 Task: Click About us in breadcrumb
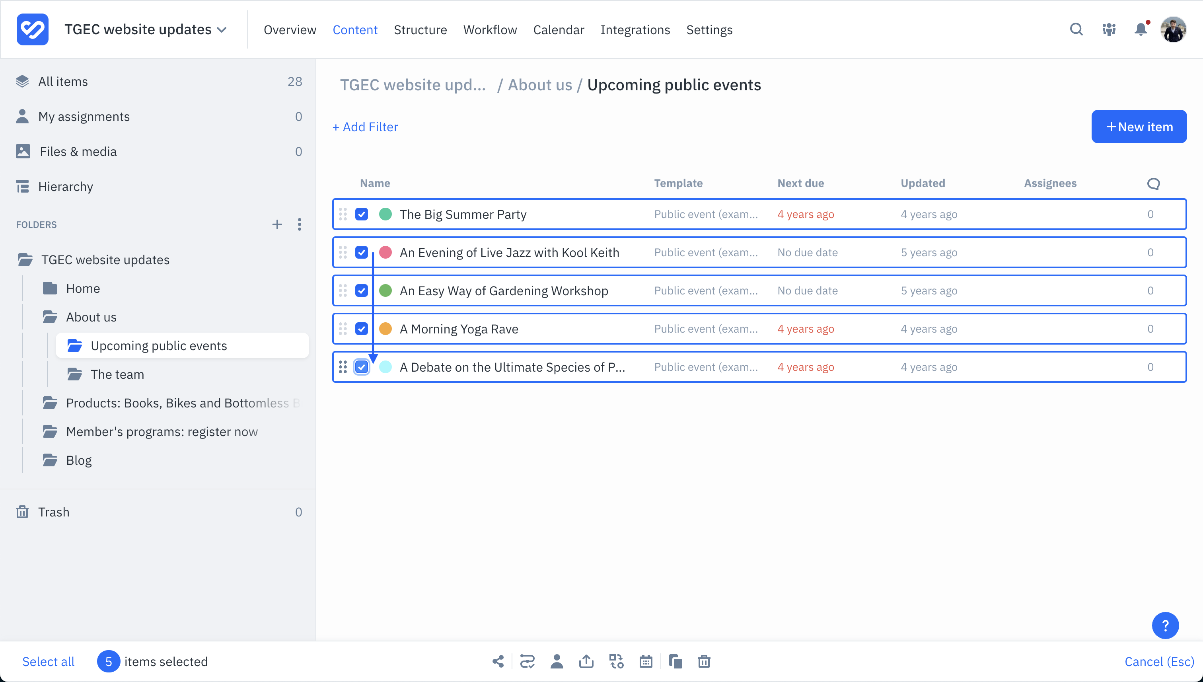coord(540,85)
